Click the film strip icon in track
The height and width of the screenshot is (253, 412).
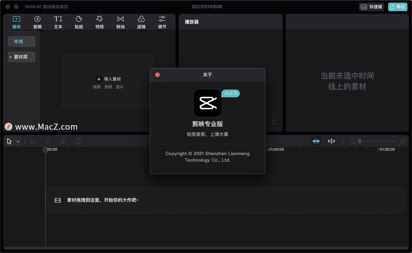pyautogui.click(x=58, y=200)
